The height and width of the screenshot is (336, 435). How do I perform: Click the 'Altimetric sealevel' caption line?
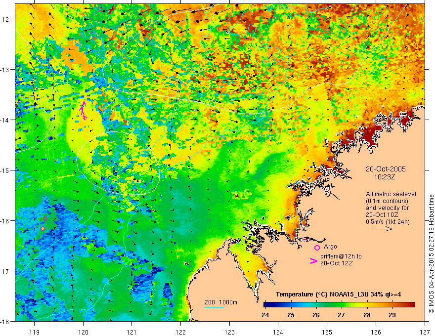pyautogui.click(x=391, y=194)
